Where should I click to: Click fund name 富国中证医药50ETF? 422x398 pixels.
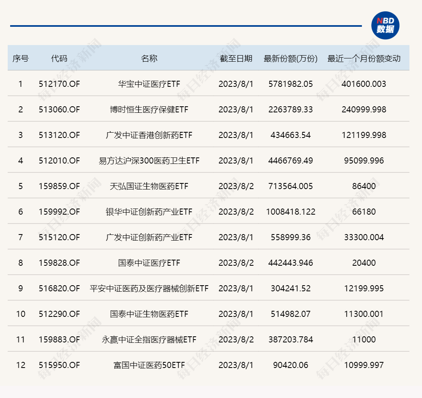point(149,365)
